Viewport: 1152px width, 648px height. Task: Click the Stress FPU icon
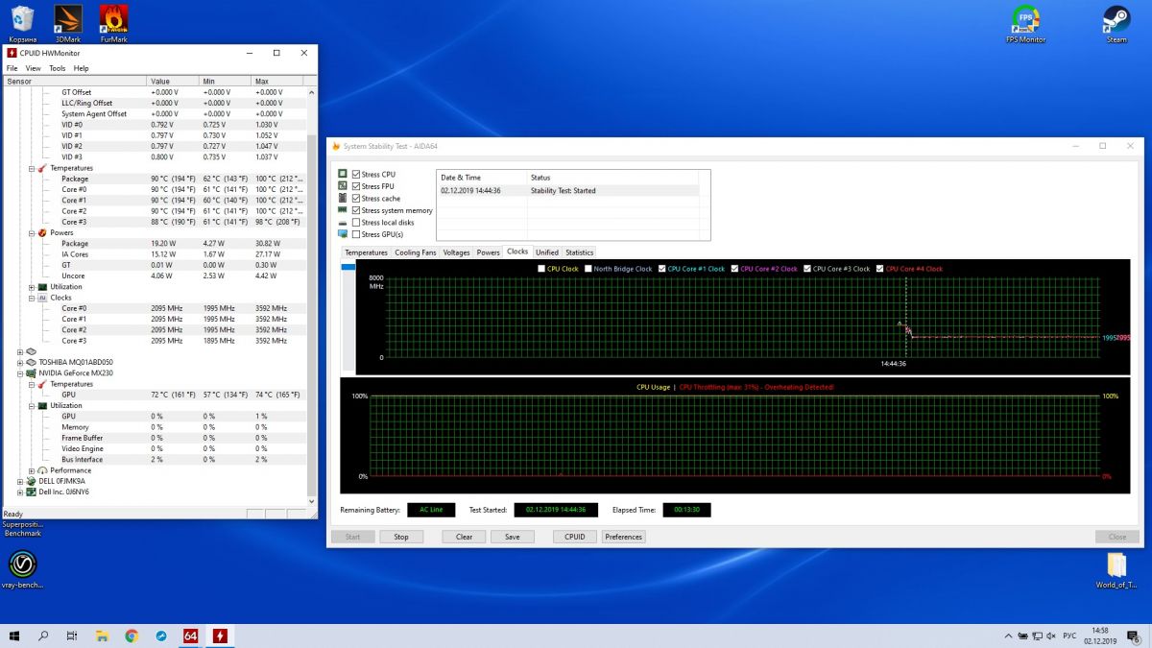click(x=343, y=186)
